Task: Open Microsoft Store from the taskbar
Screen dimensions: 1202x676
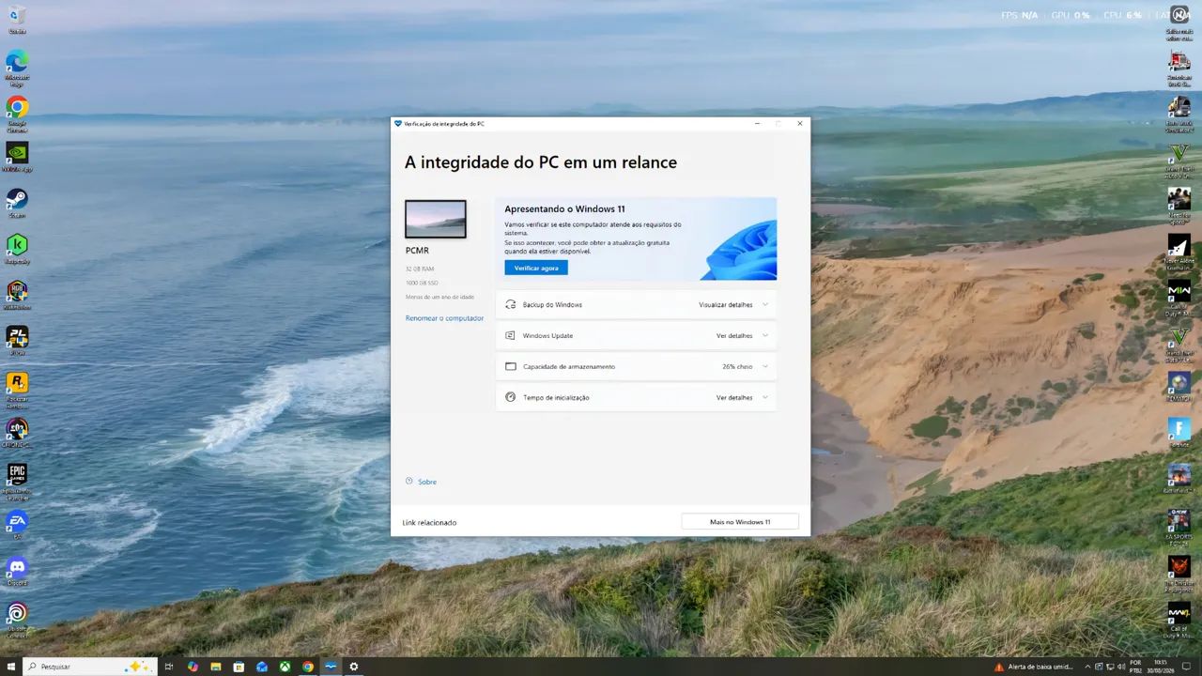Action: pos(239,666)
